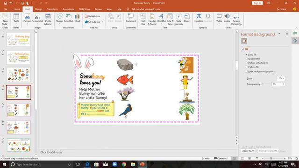The width and height of the screenshot is (299, 168).
Task: Click Share button
Action: tap(281, 9)
